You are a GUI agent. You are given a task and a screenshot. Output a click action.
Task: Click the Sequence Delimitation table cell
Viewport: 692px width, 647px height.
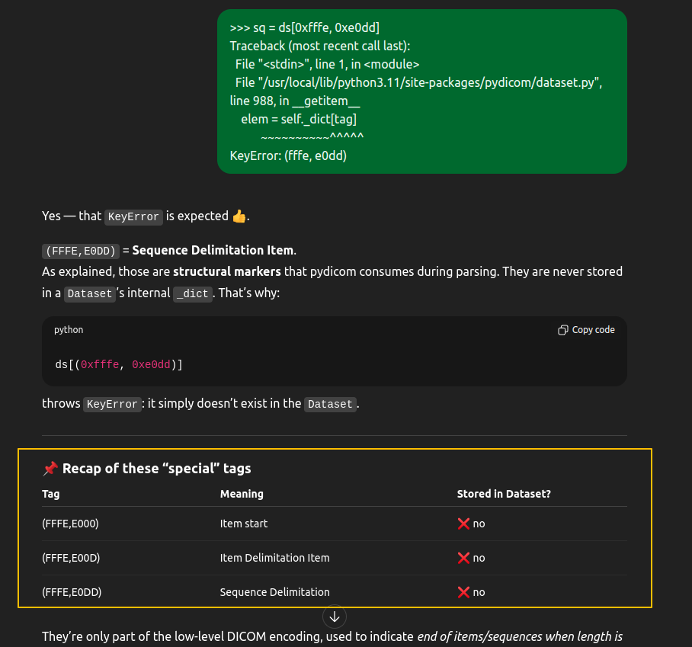click(274, 592)
